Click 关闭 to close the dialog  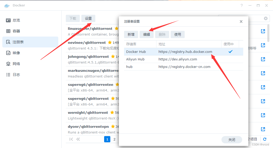pos(232,140)
